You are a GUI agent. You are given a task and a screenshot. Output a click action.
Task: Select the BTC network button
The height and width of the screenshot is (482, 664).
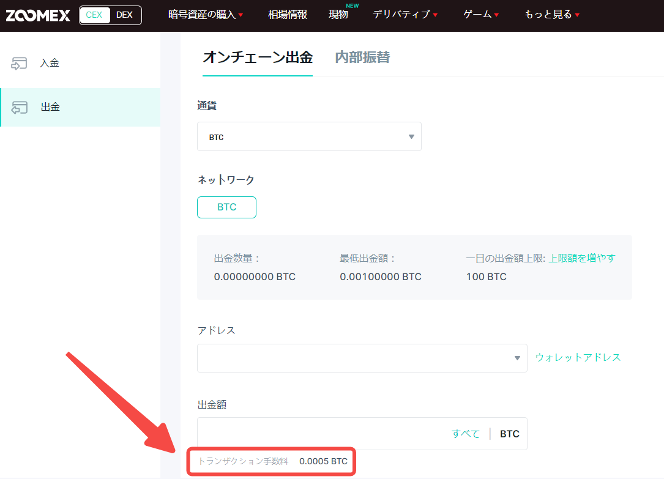tap(226, 207)
